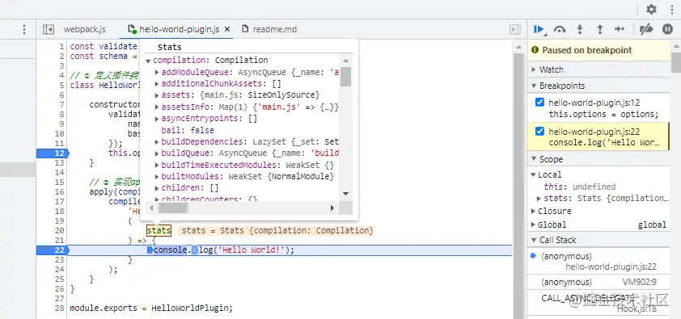Image resolution: width=681 pixels, height=319 pixels.
Task: Click console.log breakpoint entry text
Action: pyautogui.click(x=603, y=143)
